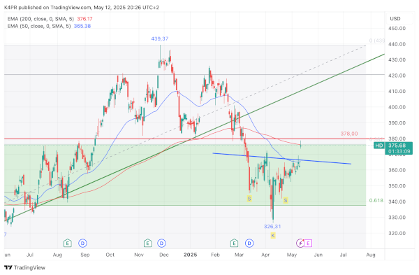This screenshot has width=419, height=275.
Task: Click the 2025 label on time axis
Action: [x=190, y=255]
